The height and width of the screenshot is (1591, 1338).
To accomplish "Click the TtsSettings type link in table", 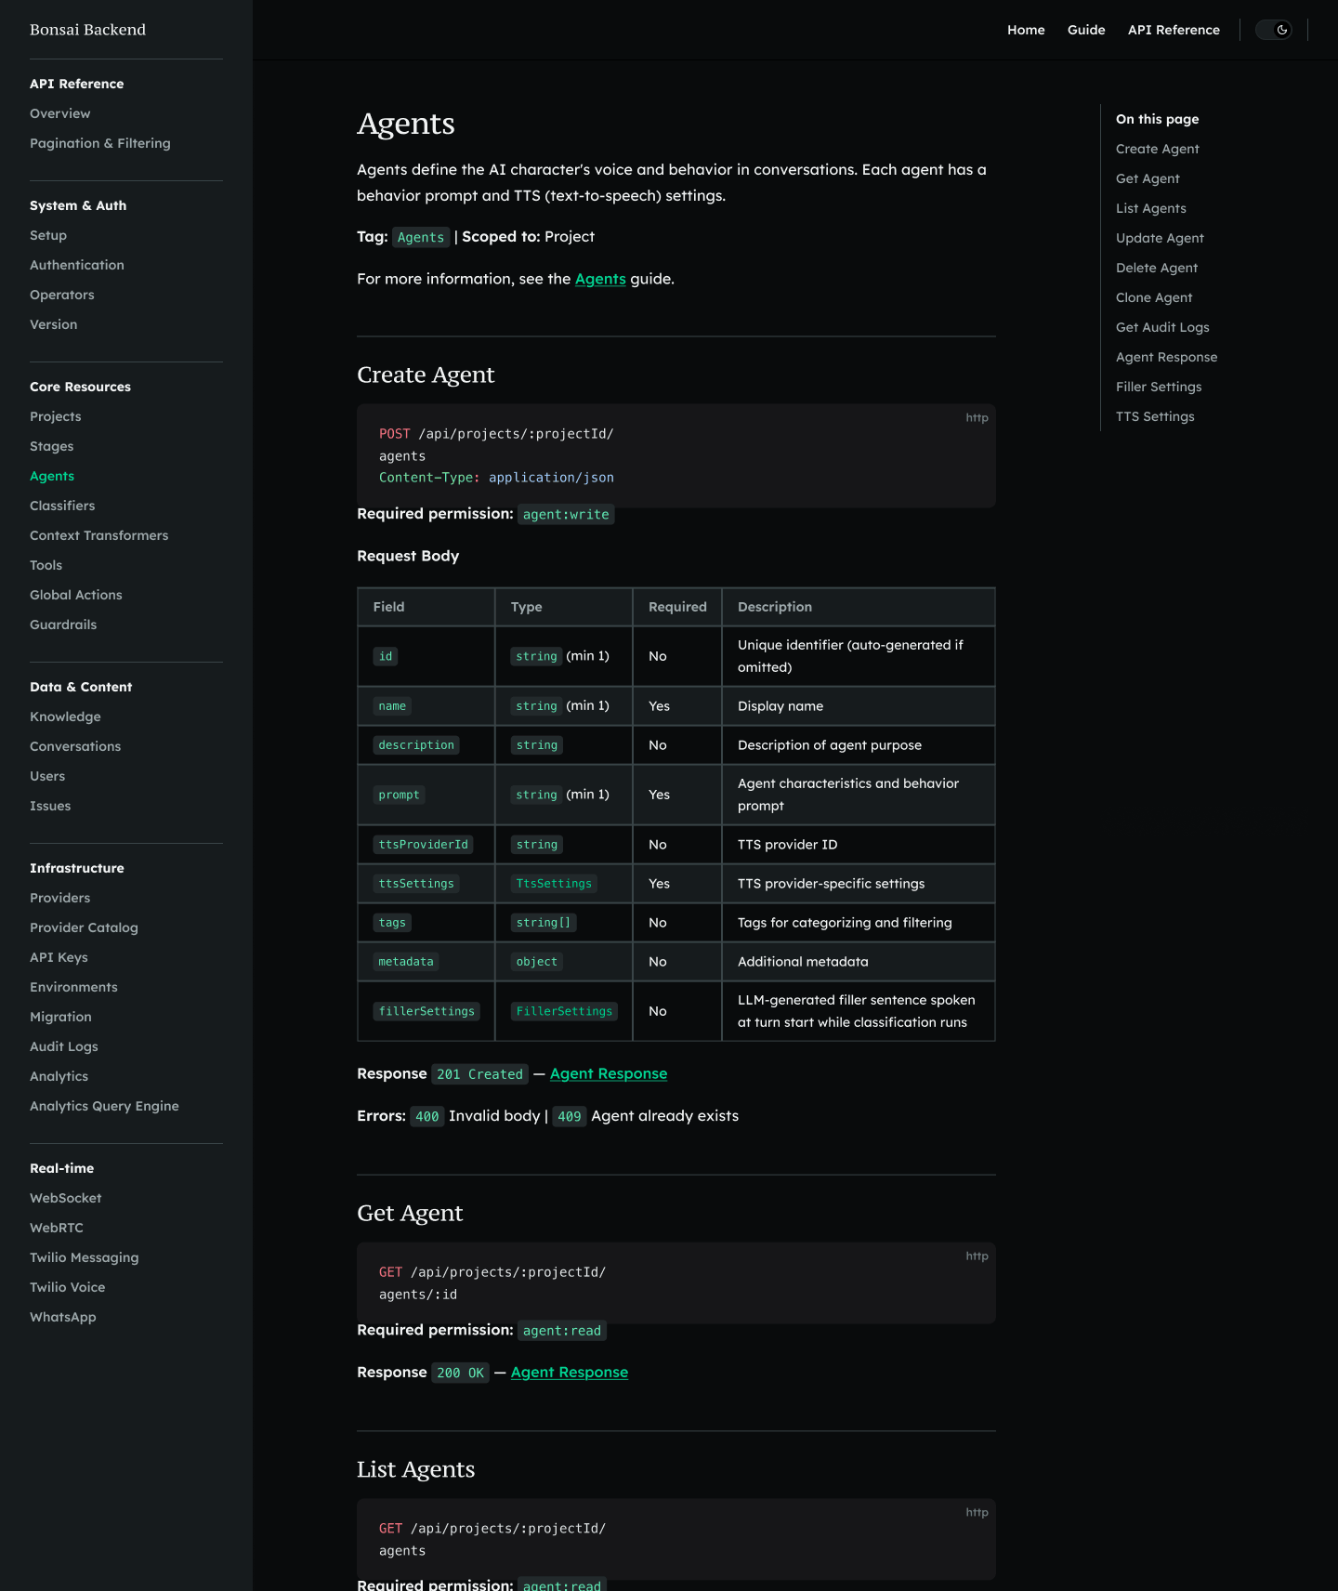I will click(x=554, y=884).
